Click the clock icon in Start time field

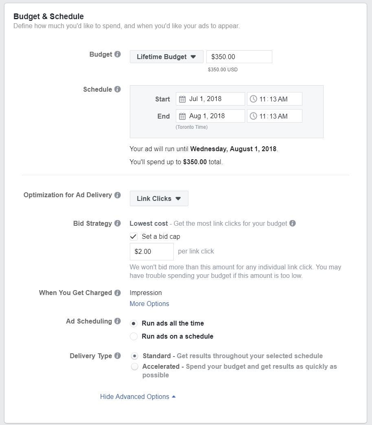(253, 99)
